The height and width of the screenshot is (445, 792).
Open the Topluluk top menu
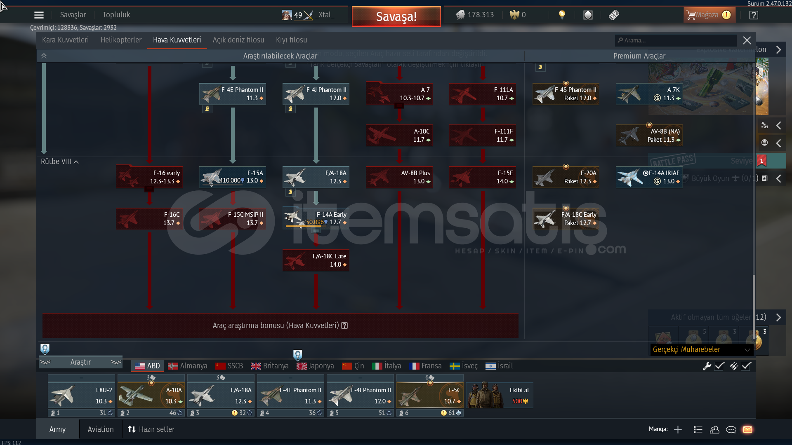pyautogui.click(x=116, y=15)
